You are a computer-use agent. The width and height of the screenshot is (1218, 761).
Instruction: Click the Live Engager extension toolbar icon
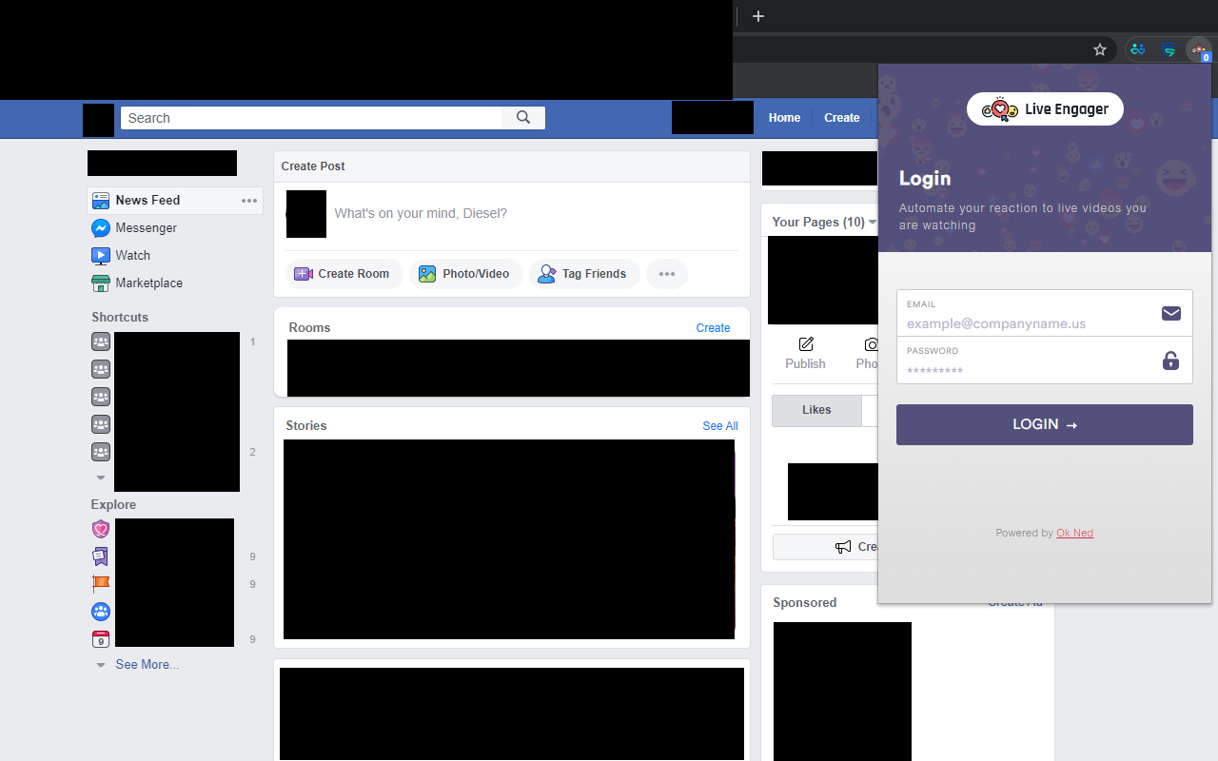(x=1199, y=50)
